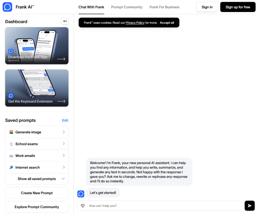Click Frank logo on the Keyboard Extension card
258x214 pixels.
pos(11,96)
